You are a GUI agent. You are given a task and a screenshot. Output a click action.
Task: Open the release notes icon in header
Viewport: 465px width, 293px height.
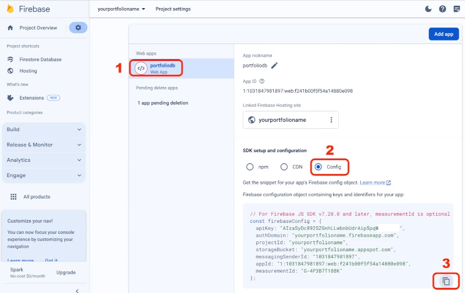click(x=457, y=9)
